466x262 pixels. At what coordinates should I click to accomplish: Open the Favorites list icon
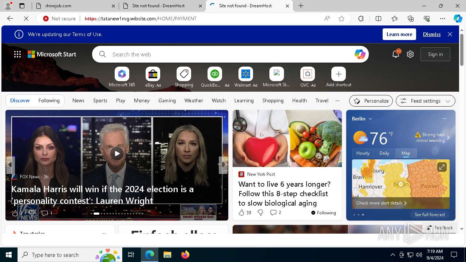[x=395, y=19]
